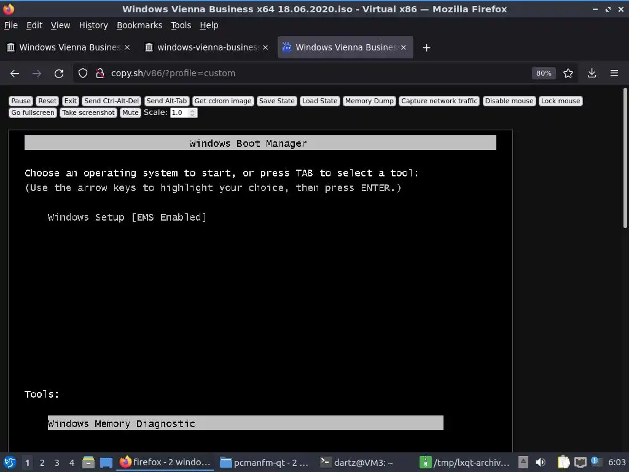Open the File menu
The width and height of the screenshot is (629, 472).
11,25
